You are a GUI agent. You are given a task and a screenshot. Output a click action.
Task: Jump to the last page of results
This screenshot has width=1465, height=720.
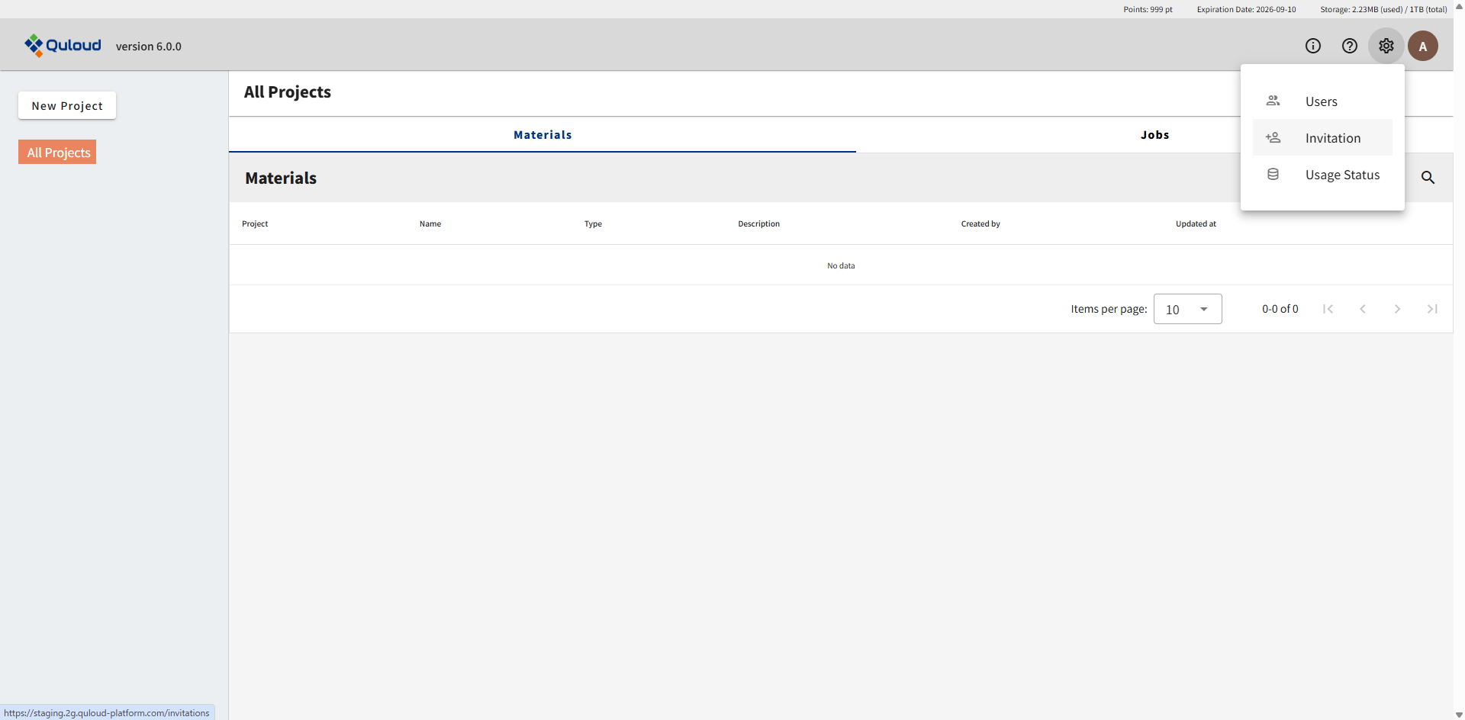(1431, 309)
